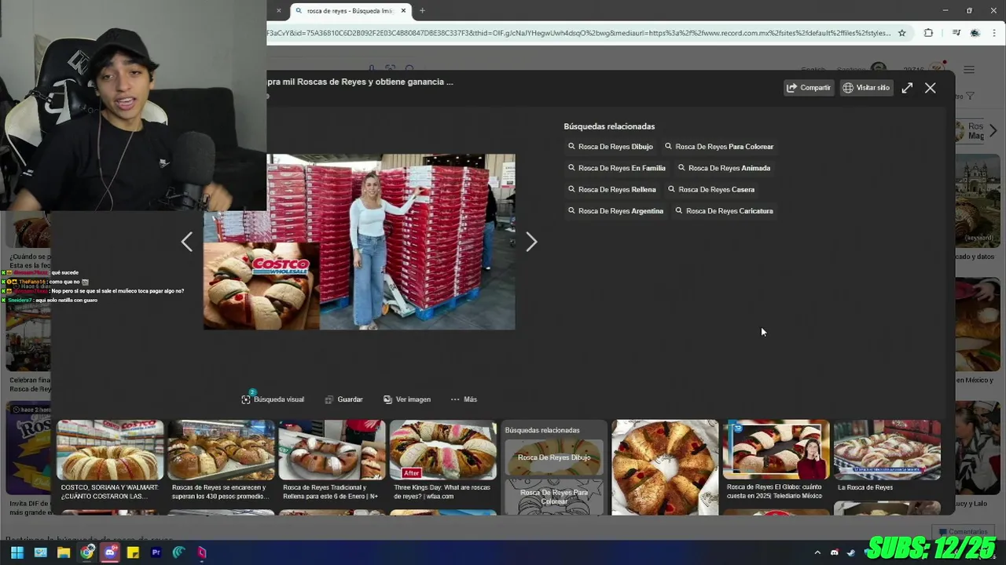Search related Rosca De Reyes Argentina
Screen dimensions: 1006x565
click(x=616, y=211)
